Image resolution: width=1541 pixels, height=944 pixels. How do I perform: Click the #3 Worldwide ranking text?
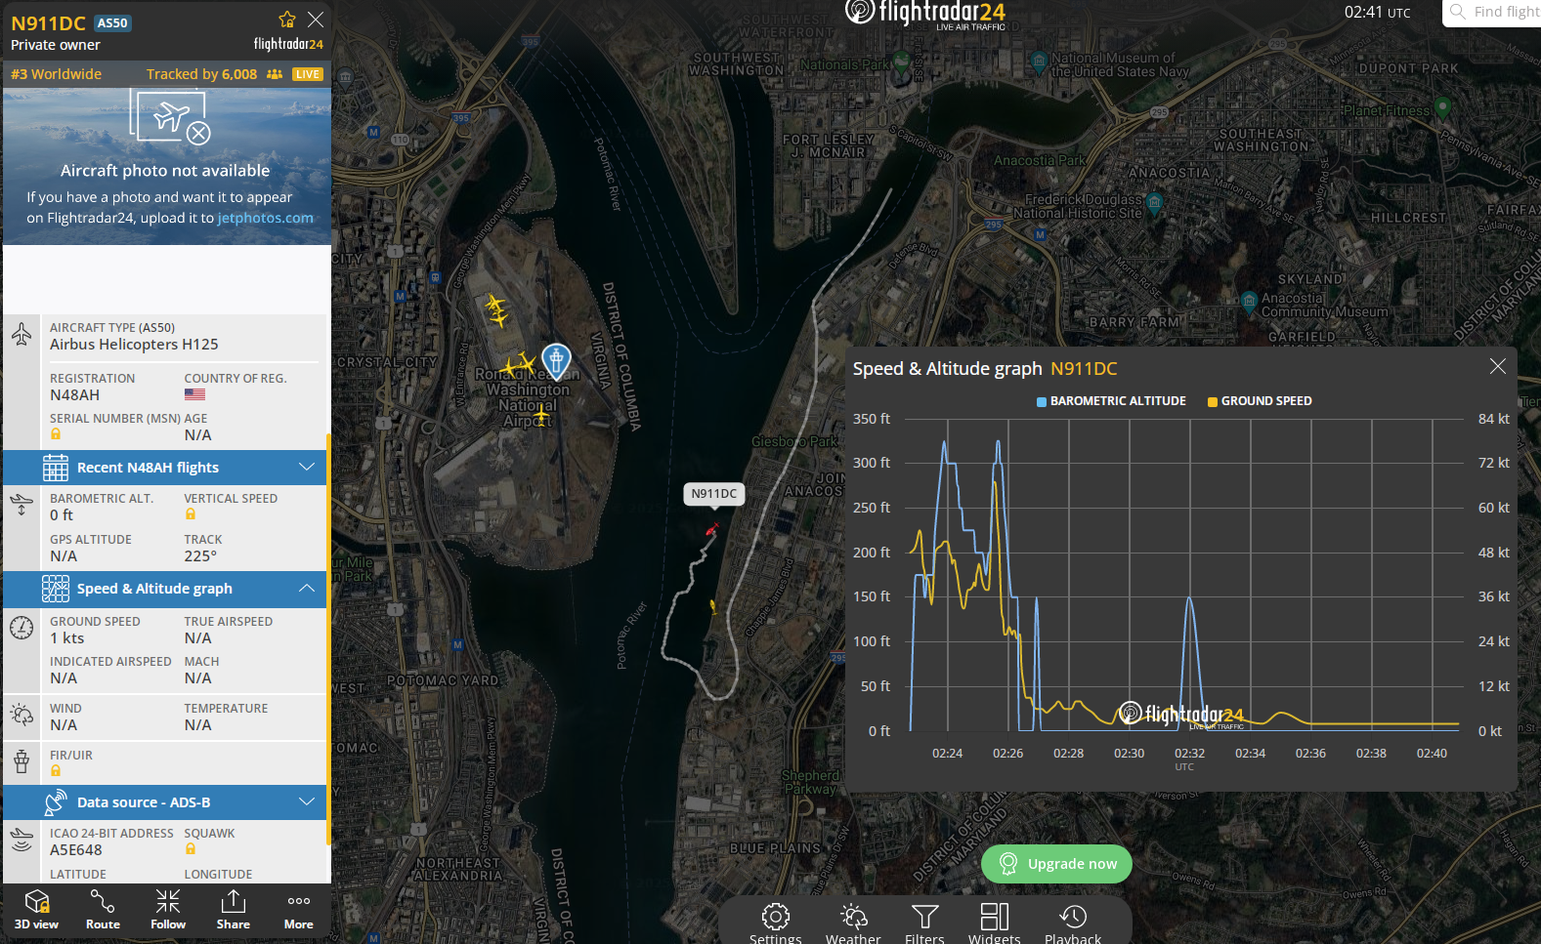pyautogui.click(x=56, y=74)
